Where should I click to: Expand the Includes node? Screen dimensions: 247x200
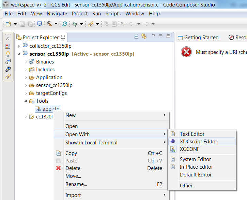click(26, 70)
